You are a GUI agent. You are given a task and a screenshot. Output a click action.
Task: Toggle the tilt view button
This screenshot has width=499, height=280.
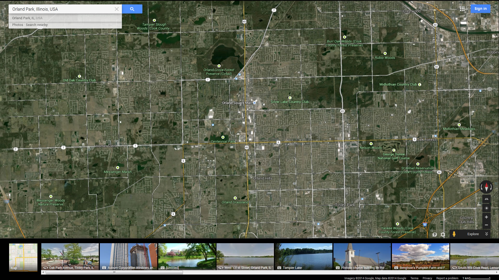click(486, 199)
